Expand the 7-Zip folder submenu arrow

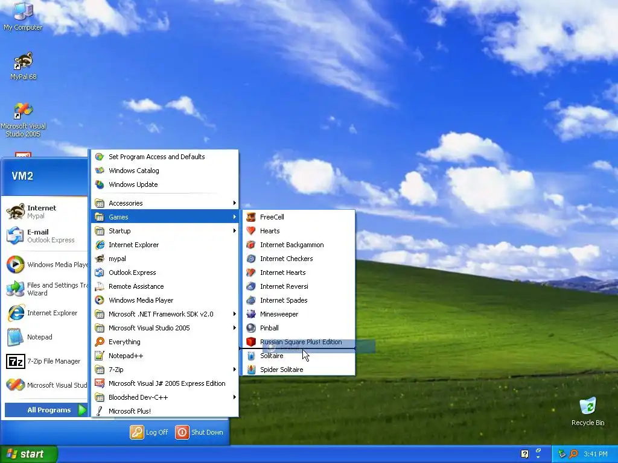[x=234, y=370]
